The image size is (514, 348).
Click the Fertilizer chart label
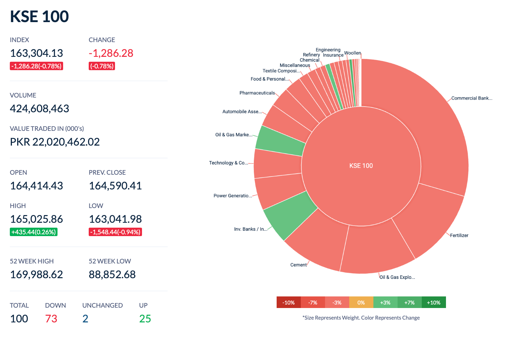(x=459, y=235)
